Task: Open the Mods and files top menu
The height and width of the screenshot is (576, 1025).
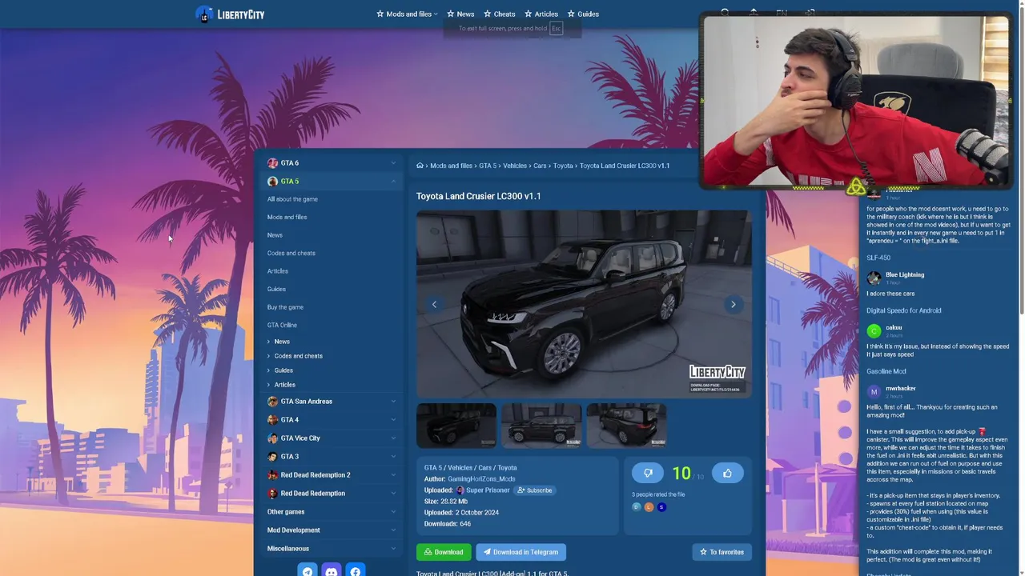Action: click(407, 14)
